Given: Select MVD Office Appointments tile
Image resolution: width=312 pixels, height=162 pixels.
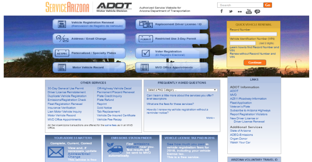Looking at the screenshot, I should [x=172, y=67].
